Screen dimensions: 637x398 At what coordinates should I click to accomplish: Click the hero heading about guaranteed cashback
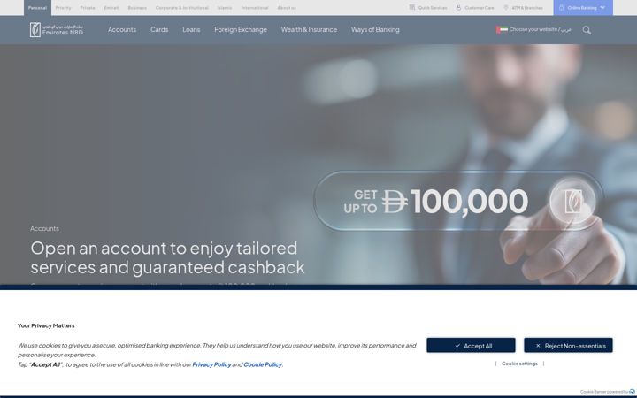[167, 257]
